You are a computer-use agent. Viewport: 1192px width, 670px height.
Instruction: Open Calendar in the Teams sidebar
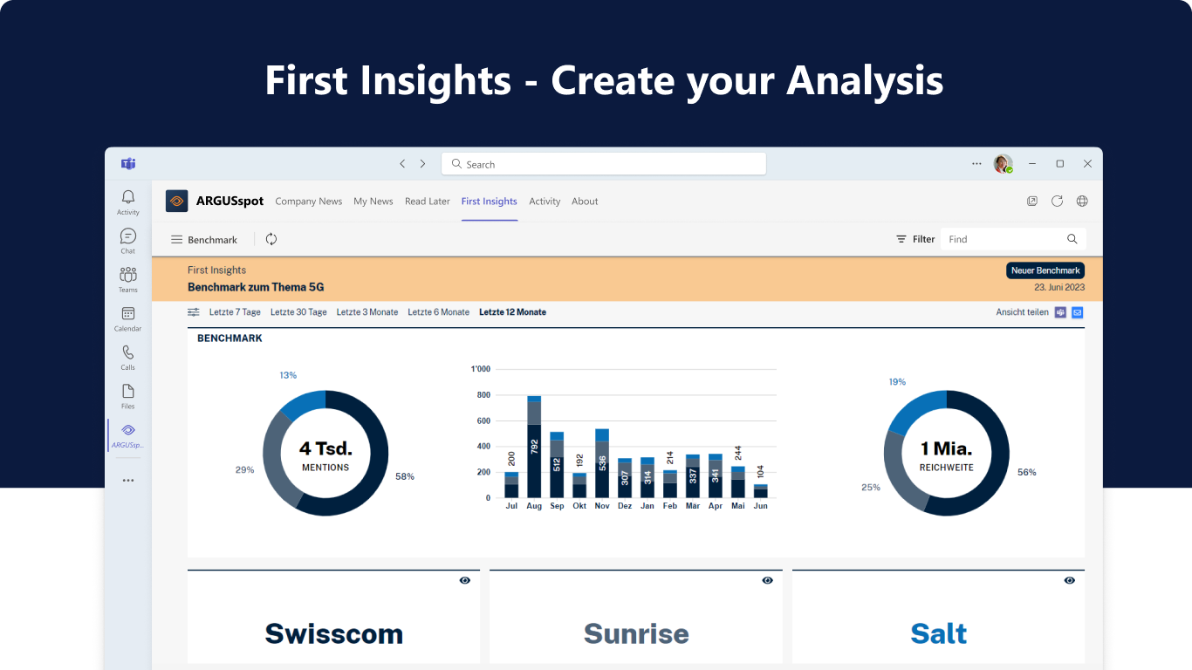[x=128, y=318]
